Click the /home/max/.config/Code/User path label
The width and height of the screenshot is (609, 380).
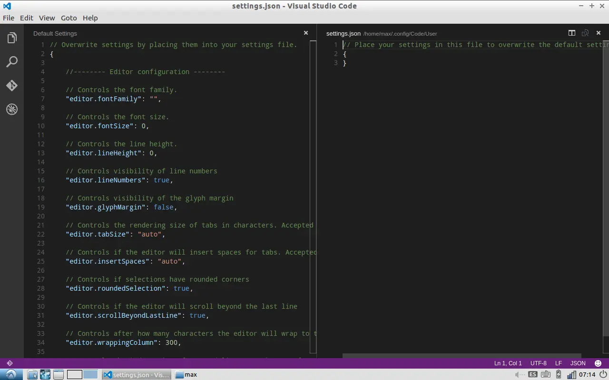click(400, 34)
